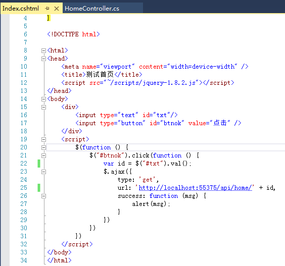Click the highlighted brace on line 4
Image resolution: width=285 pixels, height=266 pixels.
pos(49,18)
